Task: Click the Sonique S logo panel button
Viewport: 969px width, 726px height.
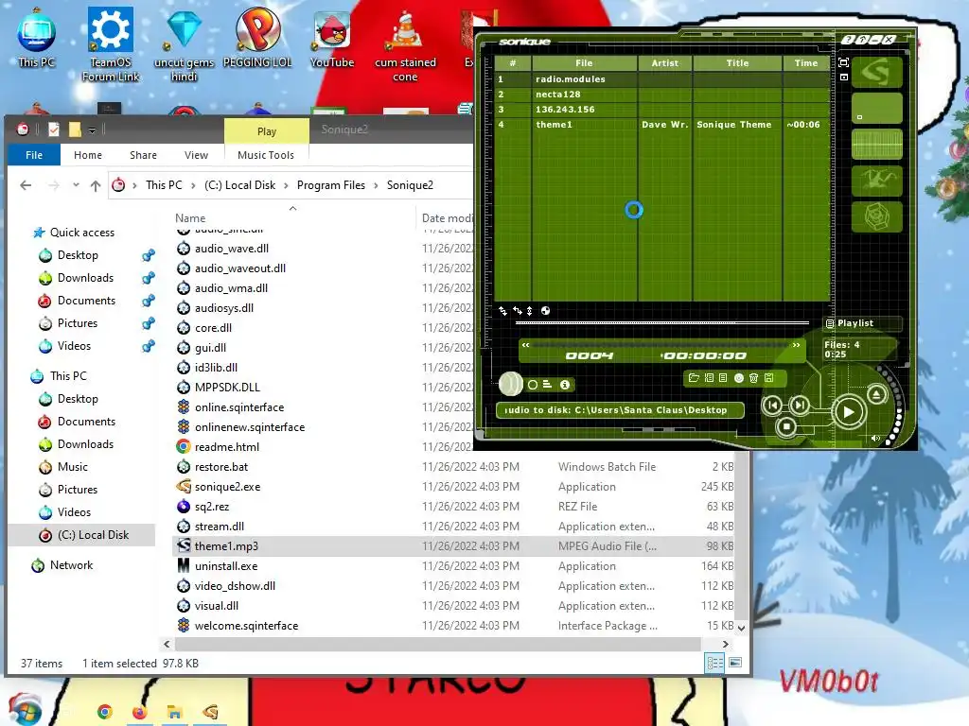Action: coord(877,73)
